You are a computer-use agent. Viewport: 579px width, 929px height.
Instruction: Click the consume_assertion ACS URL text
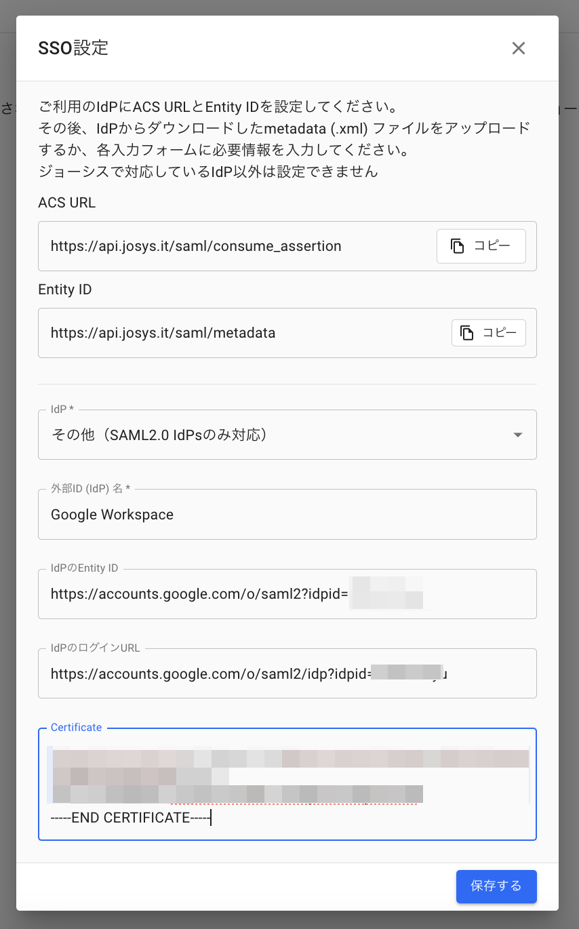[x=196, y=246]
